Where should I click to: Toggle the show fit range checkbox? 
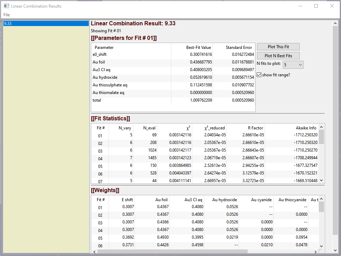click(259, 75)
